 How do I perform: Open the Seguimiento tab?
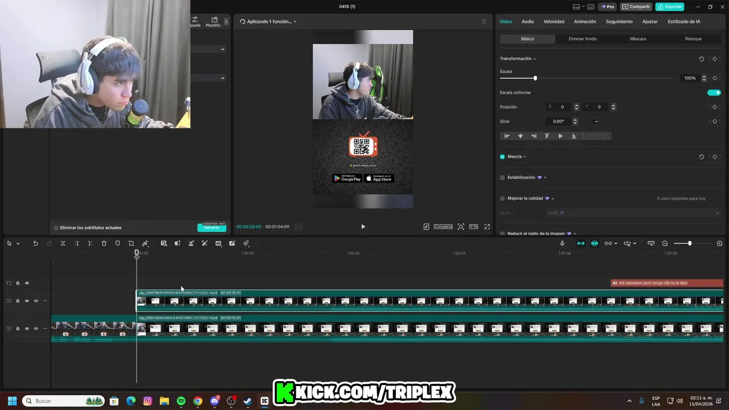pos(619,22)
